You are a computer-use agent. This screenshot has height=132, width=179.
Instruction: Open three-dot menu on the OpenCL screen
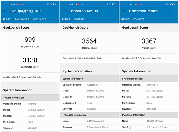pos(115,11)
